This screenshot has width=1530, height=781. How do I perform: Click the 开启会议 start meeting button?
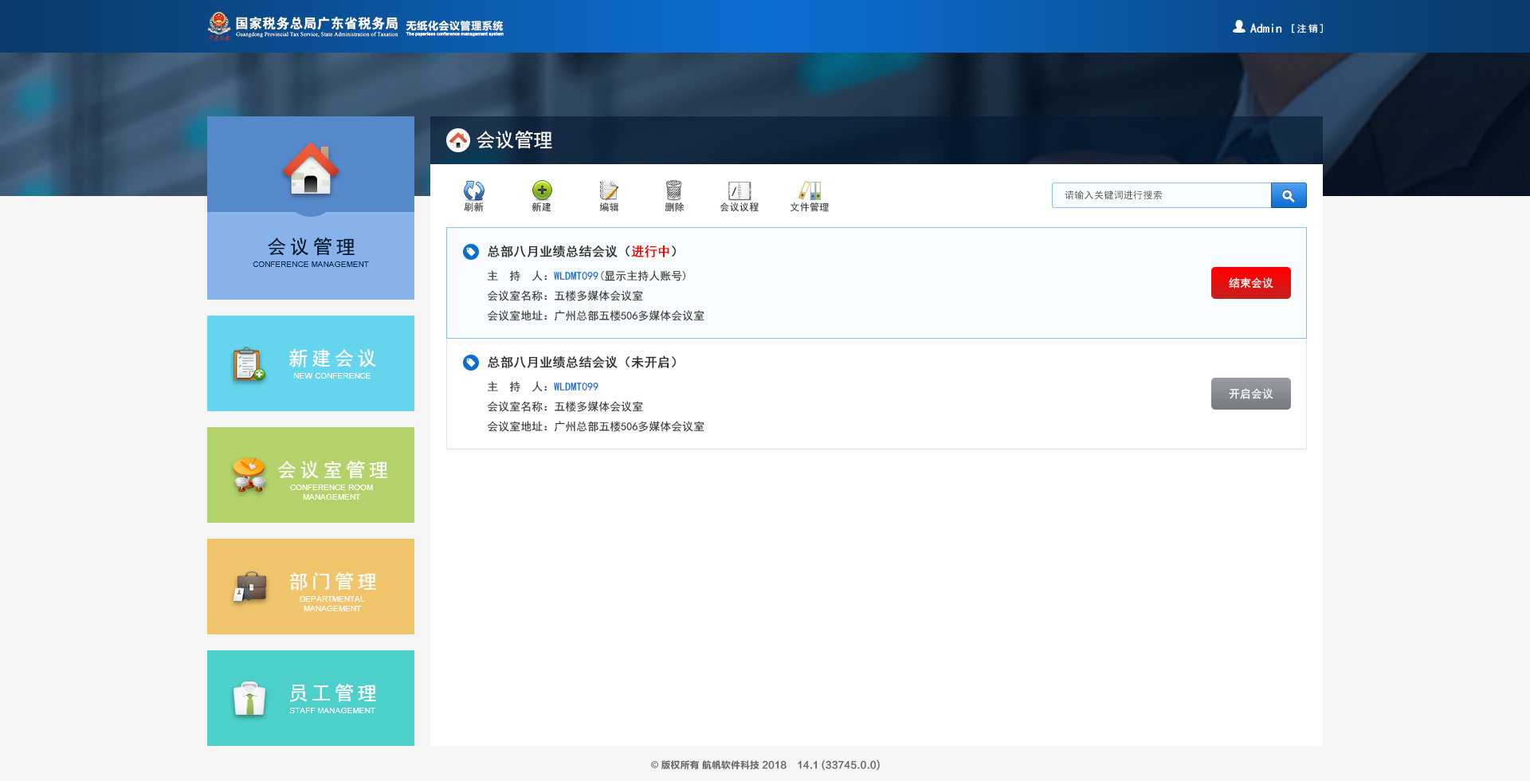[x=1250, y=393]
